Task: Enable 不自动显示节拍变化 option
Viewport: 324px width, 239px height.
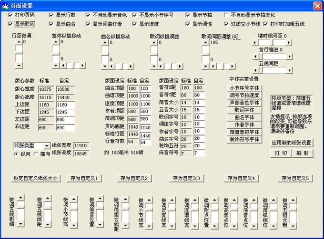Action: coord(227,15)
